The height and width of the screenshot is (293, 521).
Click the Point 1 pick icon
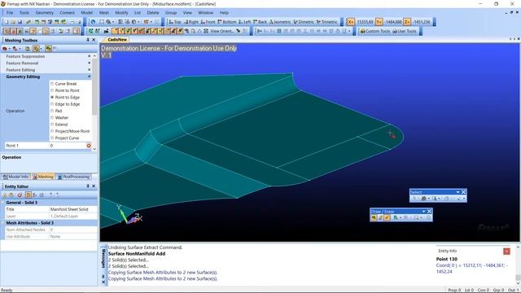click(x=89, y=146)
